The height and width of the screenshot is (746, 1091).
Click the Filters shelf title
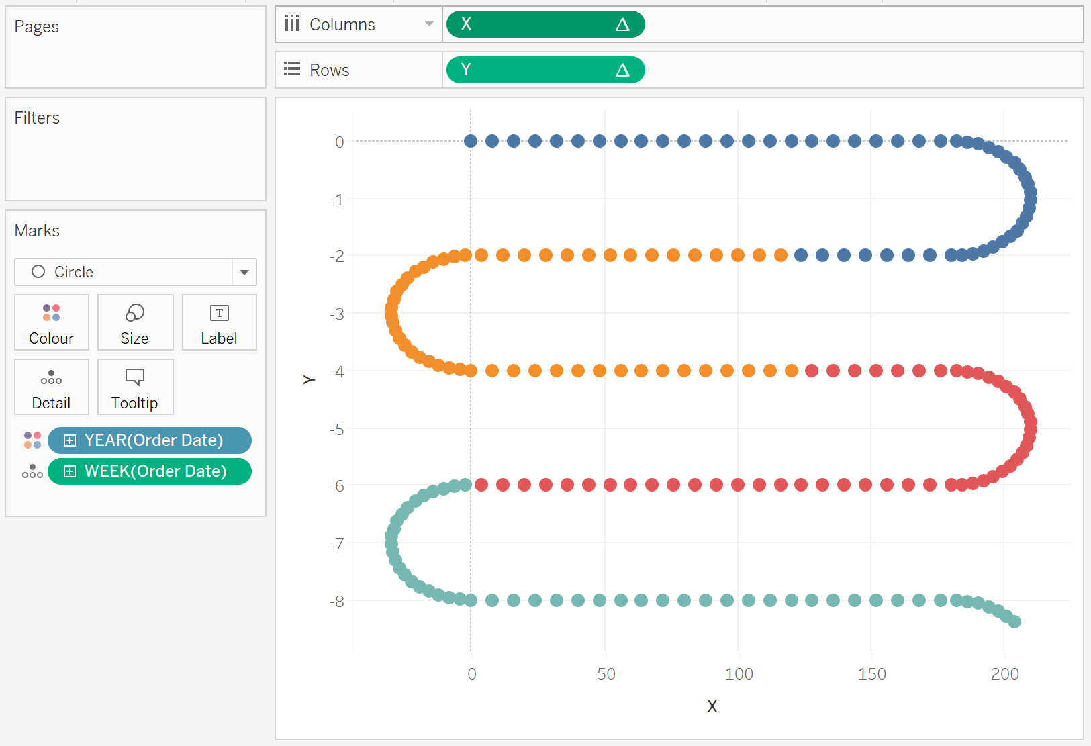37,118
